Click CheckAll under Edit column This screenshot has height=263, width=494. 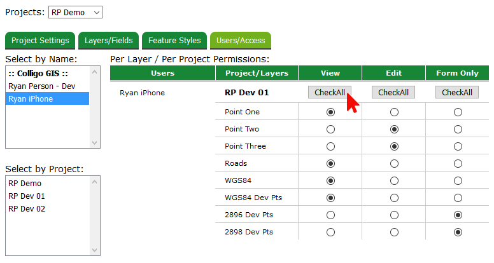(393, 93)
